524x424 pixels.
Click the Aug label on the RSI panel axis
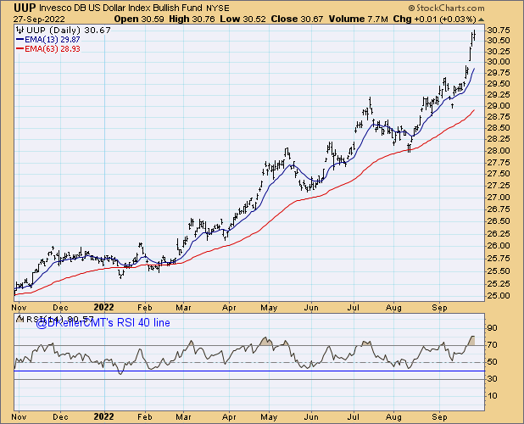click(393, 417)
